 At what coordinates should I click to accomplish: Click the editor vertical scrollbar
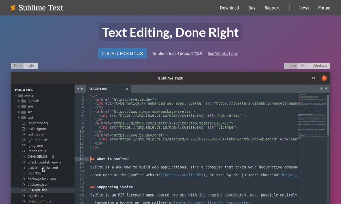pyautogui.click(x=328, y=115)
